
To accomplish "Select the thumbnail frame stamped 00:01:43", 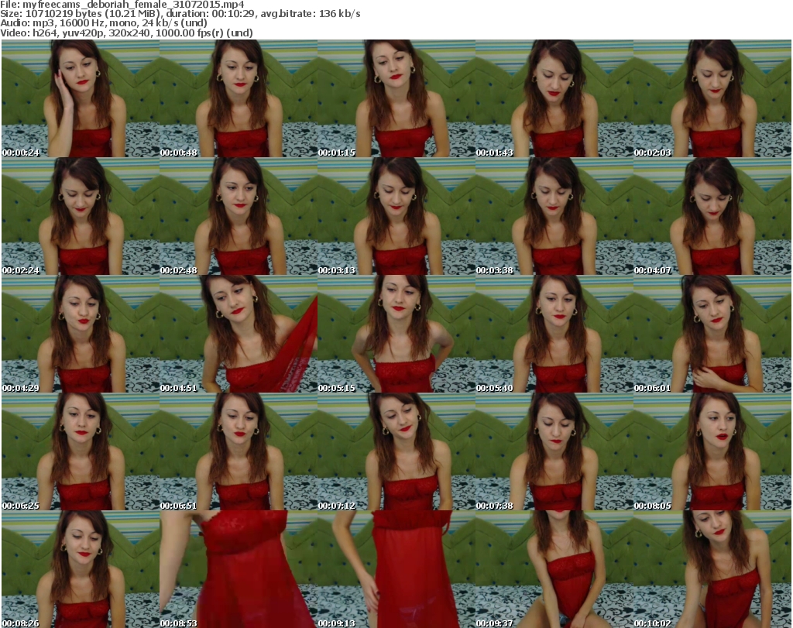I will (554, 98).
